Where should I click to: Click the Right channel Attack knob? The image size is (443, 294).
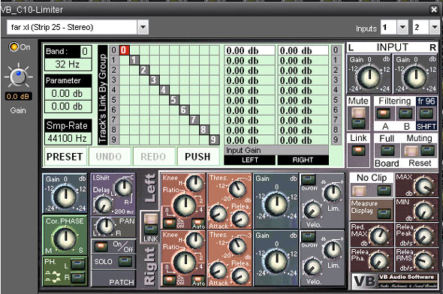(218, 270)
